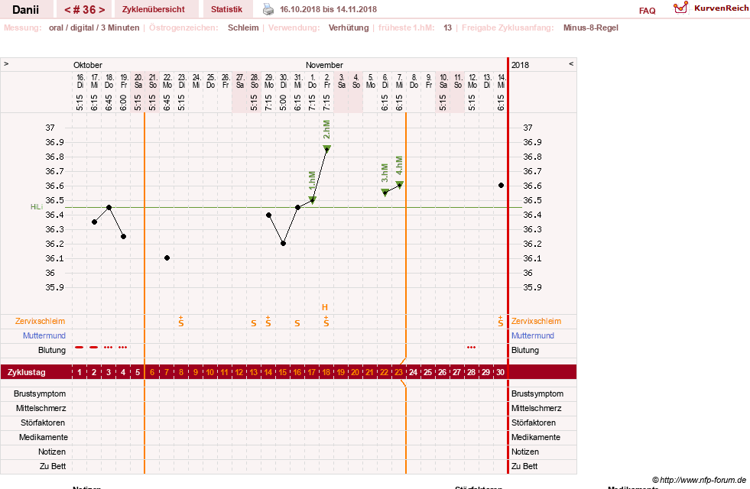Click temperature dot at 36.1 on day 7
750x489 pixels.
pyautogui.click(x=167, y=258)
